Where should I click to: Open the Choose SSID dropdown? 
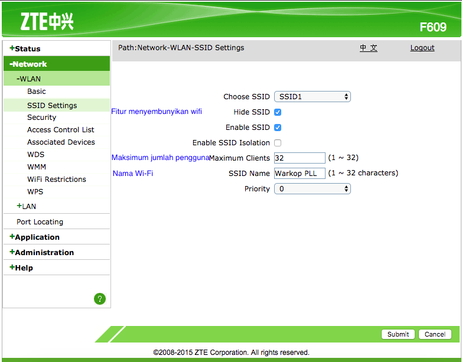[313, 97]
